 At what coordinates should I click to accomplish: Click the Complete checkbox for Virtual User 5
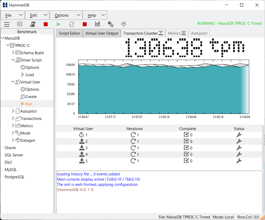tap(186, 161)
